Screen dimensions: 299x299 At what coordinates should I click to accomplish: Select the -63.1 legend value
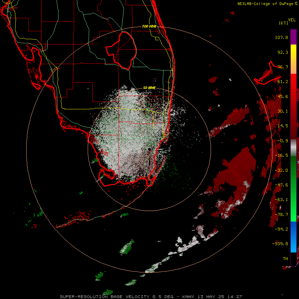[x=281, y=200]
